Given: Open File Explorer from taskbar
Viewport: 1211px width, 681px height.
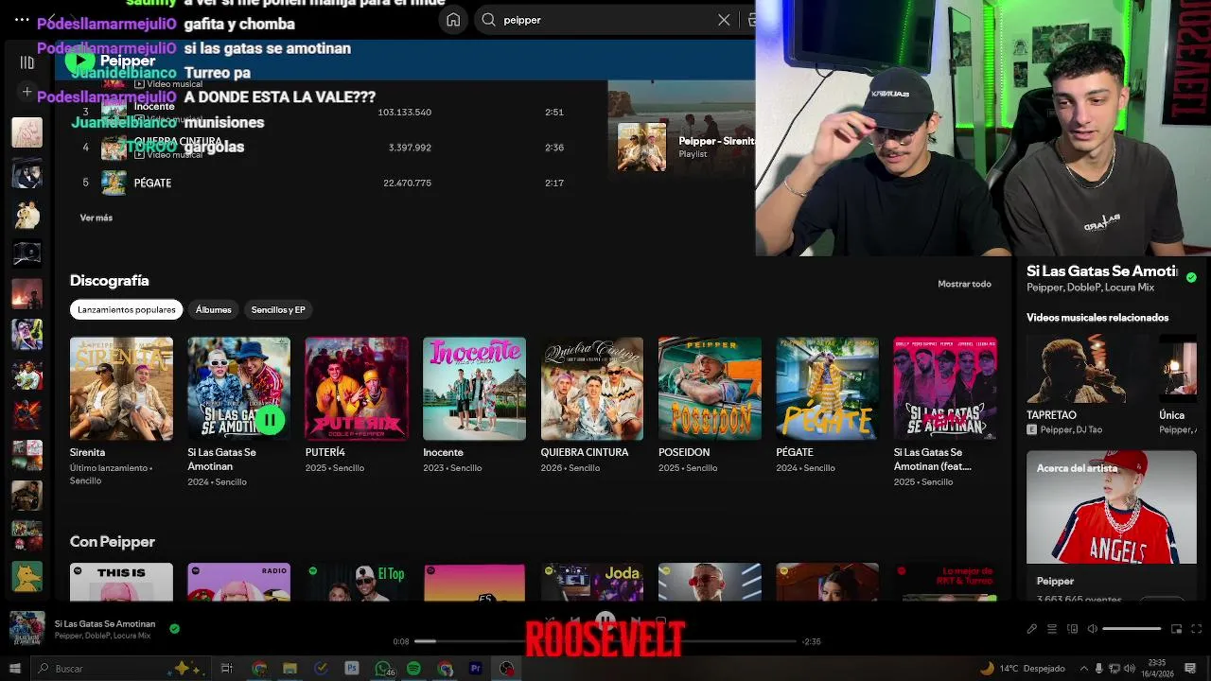Looking at the screenshot, I should pos(290,669).
